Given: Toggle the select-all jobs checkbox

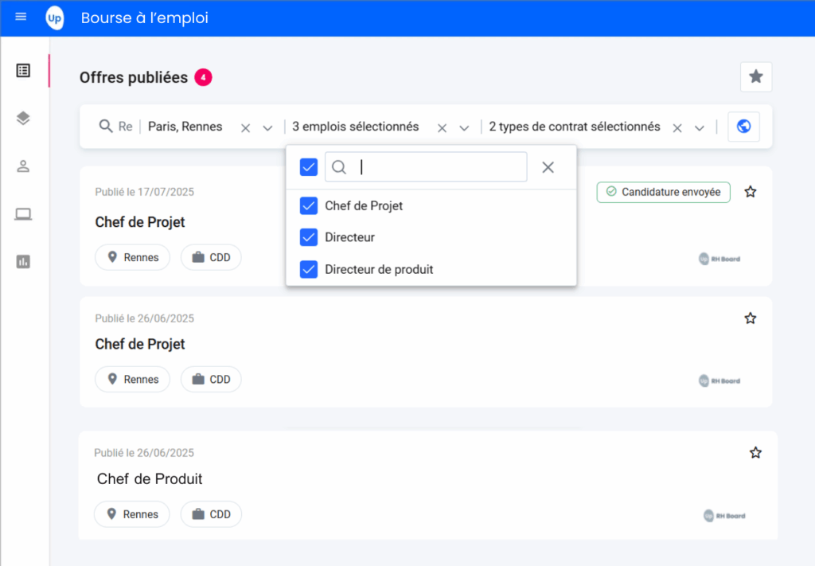Looking at the screenshot, I should pos(309,167).
